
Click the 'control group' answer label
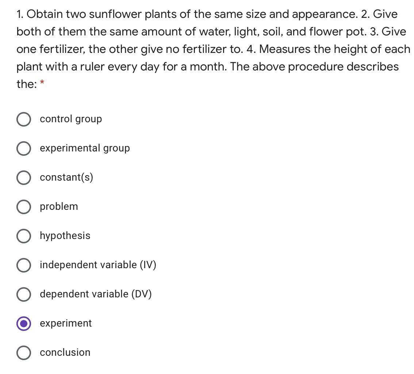[x=71, y=119]
